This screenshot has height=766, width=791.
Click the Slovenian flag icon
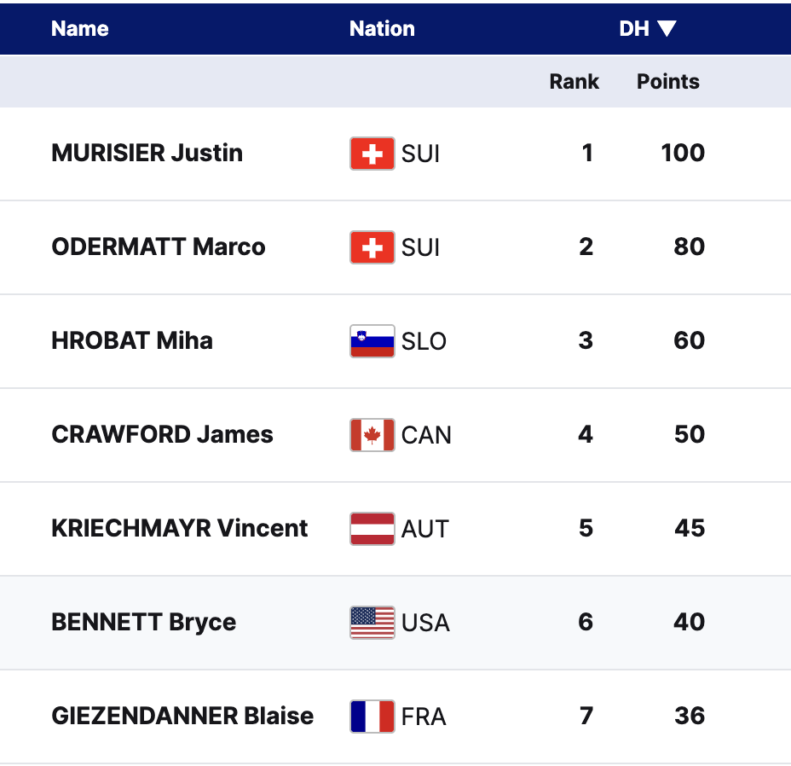point(372,341)
